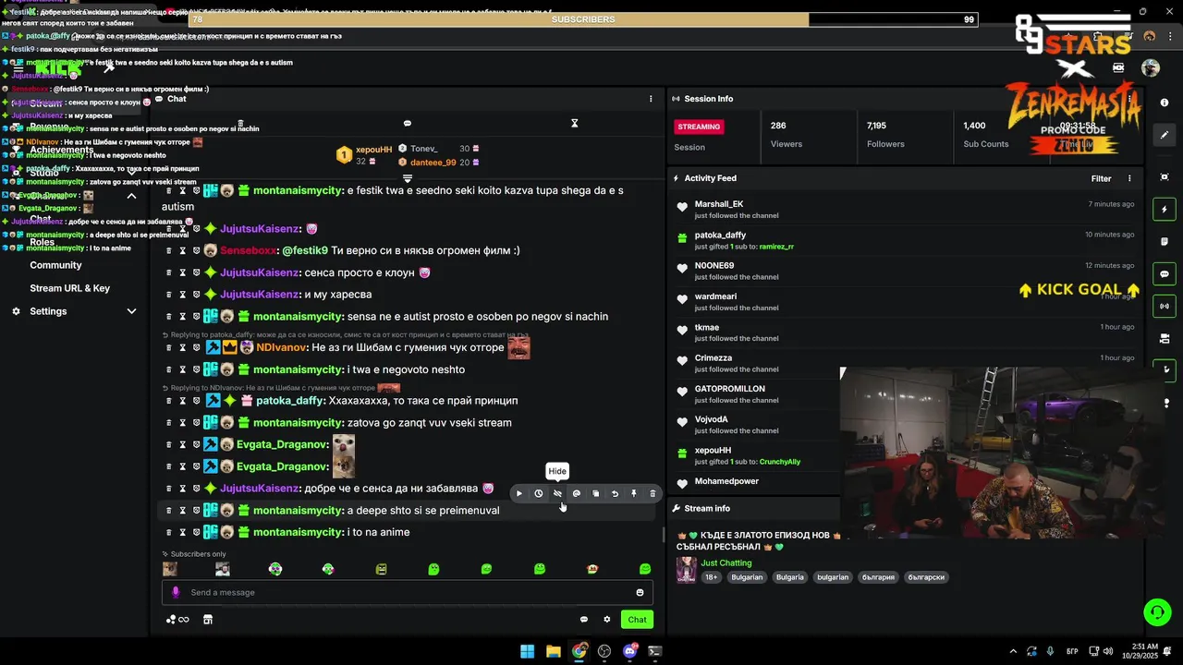
Task: Click the 'български' stream tag
Action: pos(926,577)
